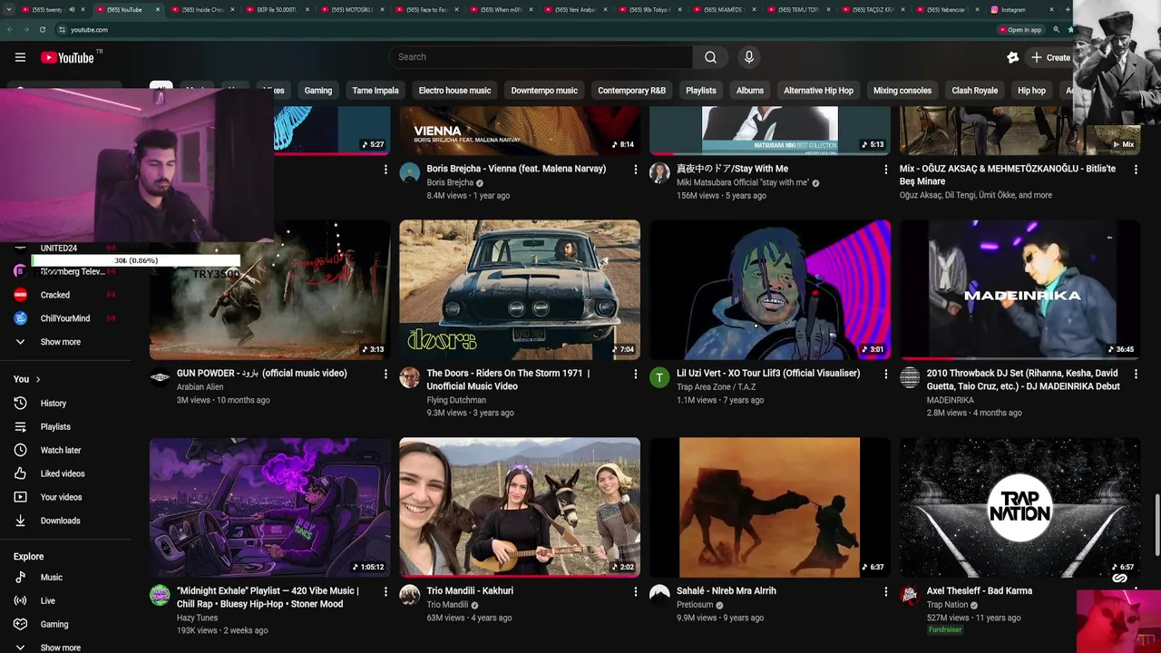Switch to the Instagram browser tab
The image size is (1161, 653).
1016,9
